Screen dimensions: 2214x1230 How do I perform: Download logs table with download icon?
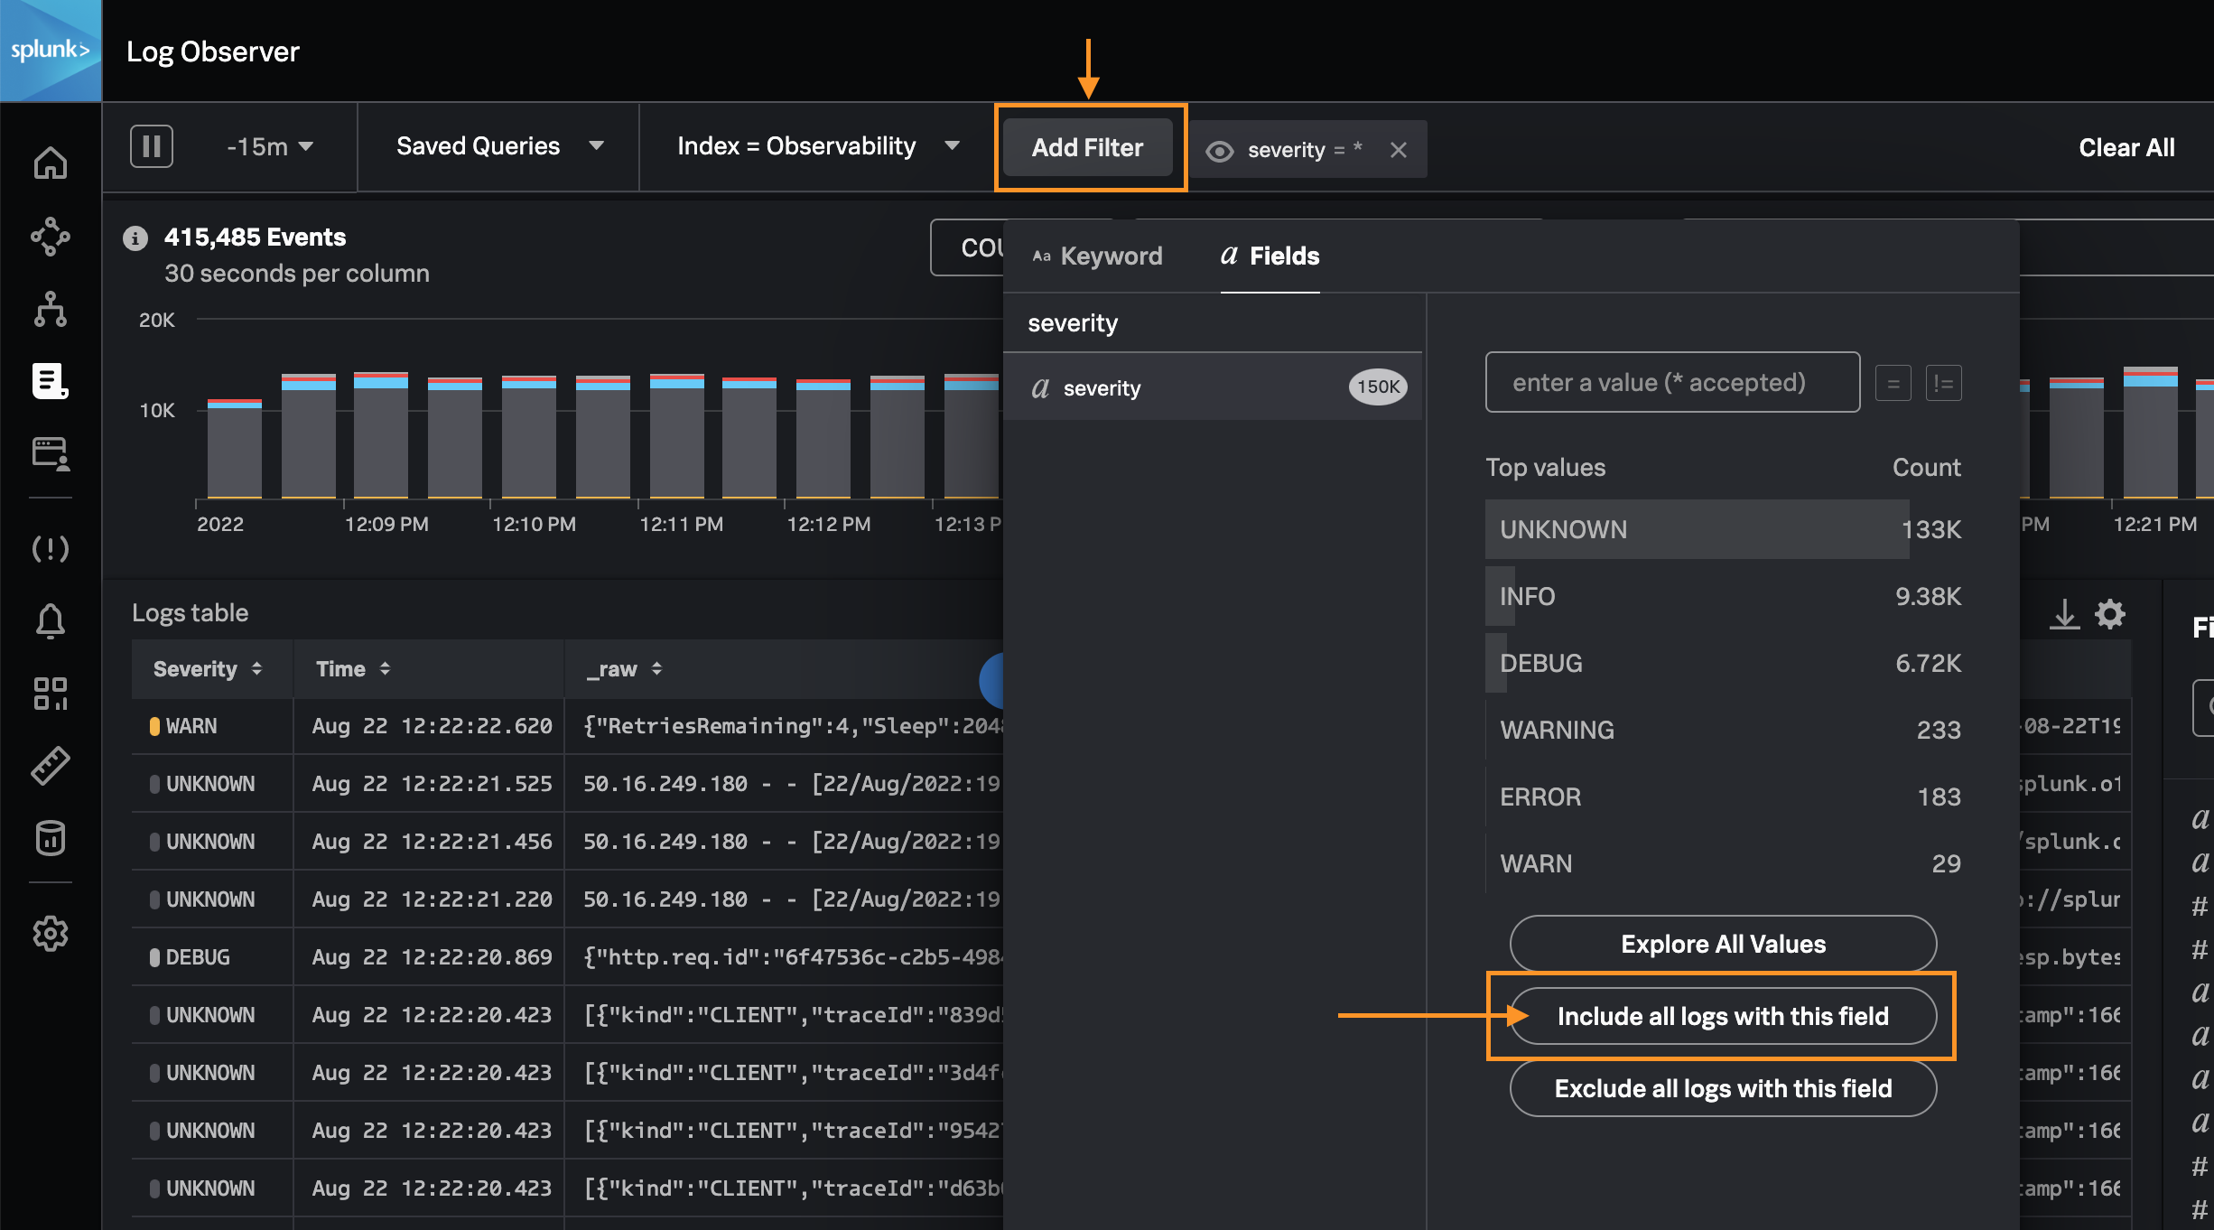[x=2064, y=614]
